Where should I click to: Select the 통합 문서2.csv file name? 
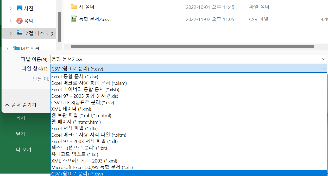pos(94,19)
